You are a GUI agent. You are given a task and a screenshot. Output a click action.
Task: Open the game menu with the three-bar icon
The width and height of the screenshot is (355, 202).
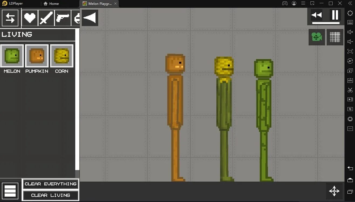[x=10, y=191]
